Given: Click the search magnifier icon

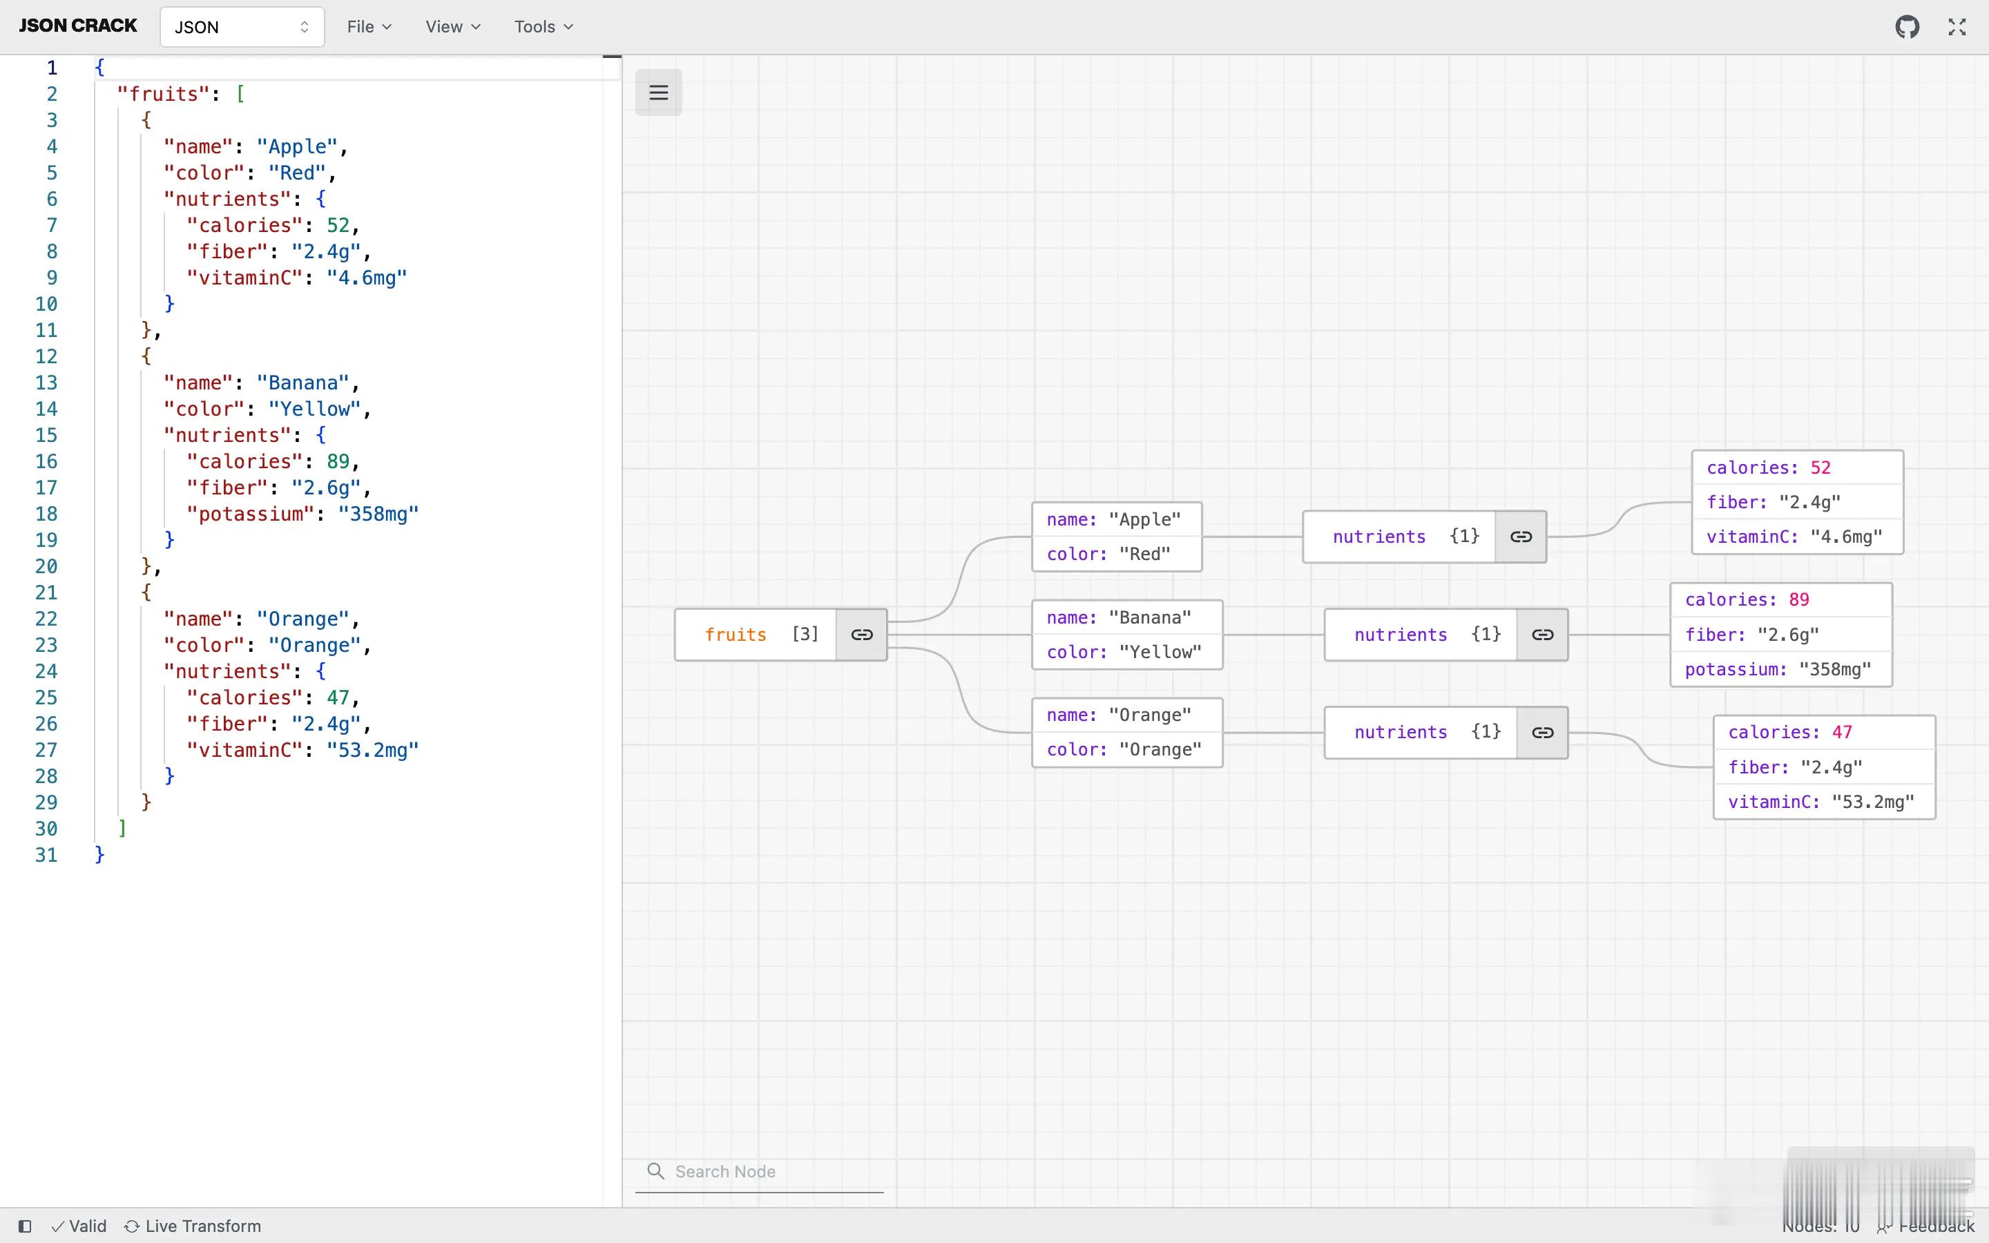Looking at the screenshot, I should click(x=655, y=1170).
